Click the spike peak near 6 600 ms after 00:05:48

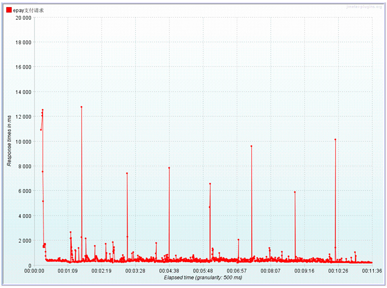tap(210, 184)
